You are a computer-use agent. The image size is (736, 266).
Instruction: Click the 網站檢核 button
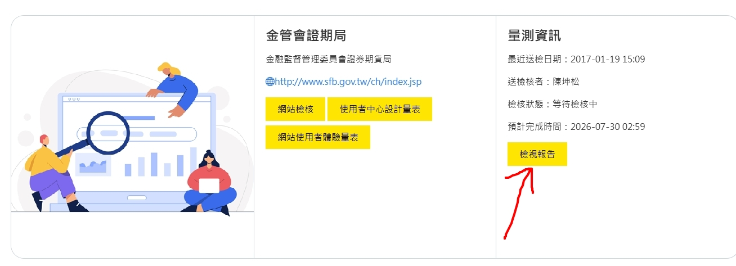tap(295, 109)
